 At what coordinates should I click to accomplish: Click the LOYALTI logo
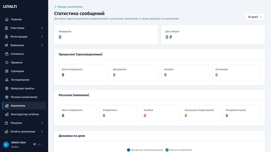10,6
